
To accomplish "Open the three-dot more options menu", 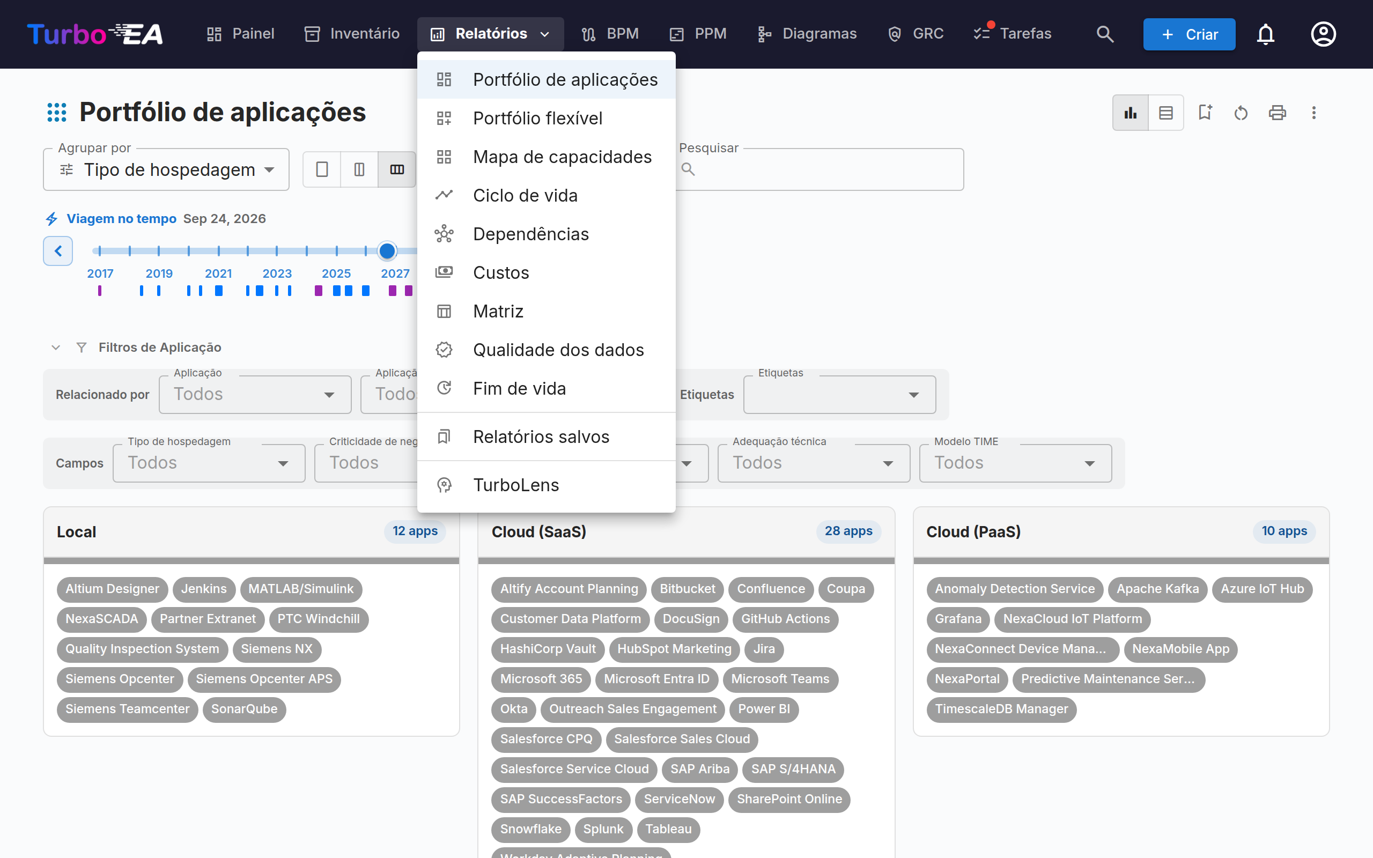I will [1313, 113].
